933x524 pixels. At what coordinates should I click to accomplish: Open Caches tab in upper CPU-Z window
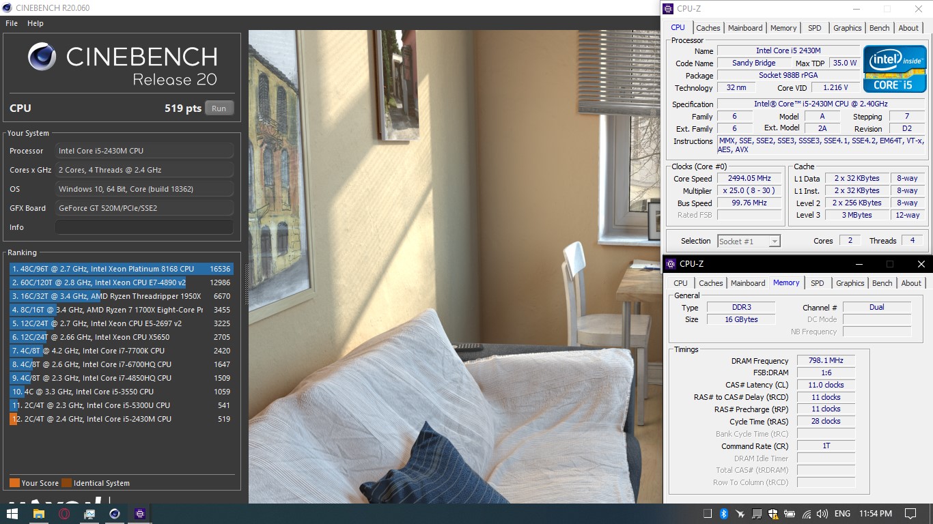click(708, 28)
